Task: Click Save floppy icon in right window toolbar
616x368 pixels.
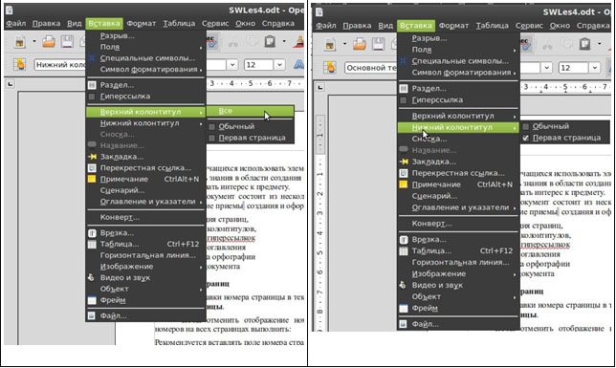Action: pyautogui.click(x=379, y=44)
